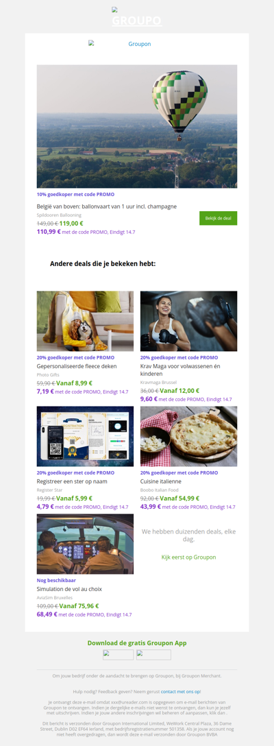
Task: Select the Krav Maga boxing photo
Action: (189, 321)
